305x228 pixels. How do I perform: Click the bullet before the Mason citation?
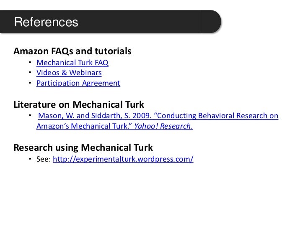pyautogui.click(x=30, y=116)
